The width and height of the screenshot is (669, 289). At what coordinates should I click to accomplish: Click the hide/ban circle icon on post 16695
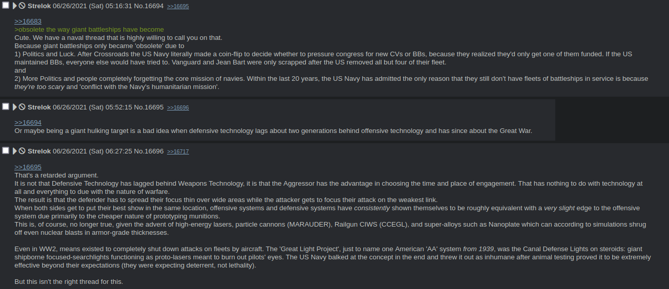22,107
